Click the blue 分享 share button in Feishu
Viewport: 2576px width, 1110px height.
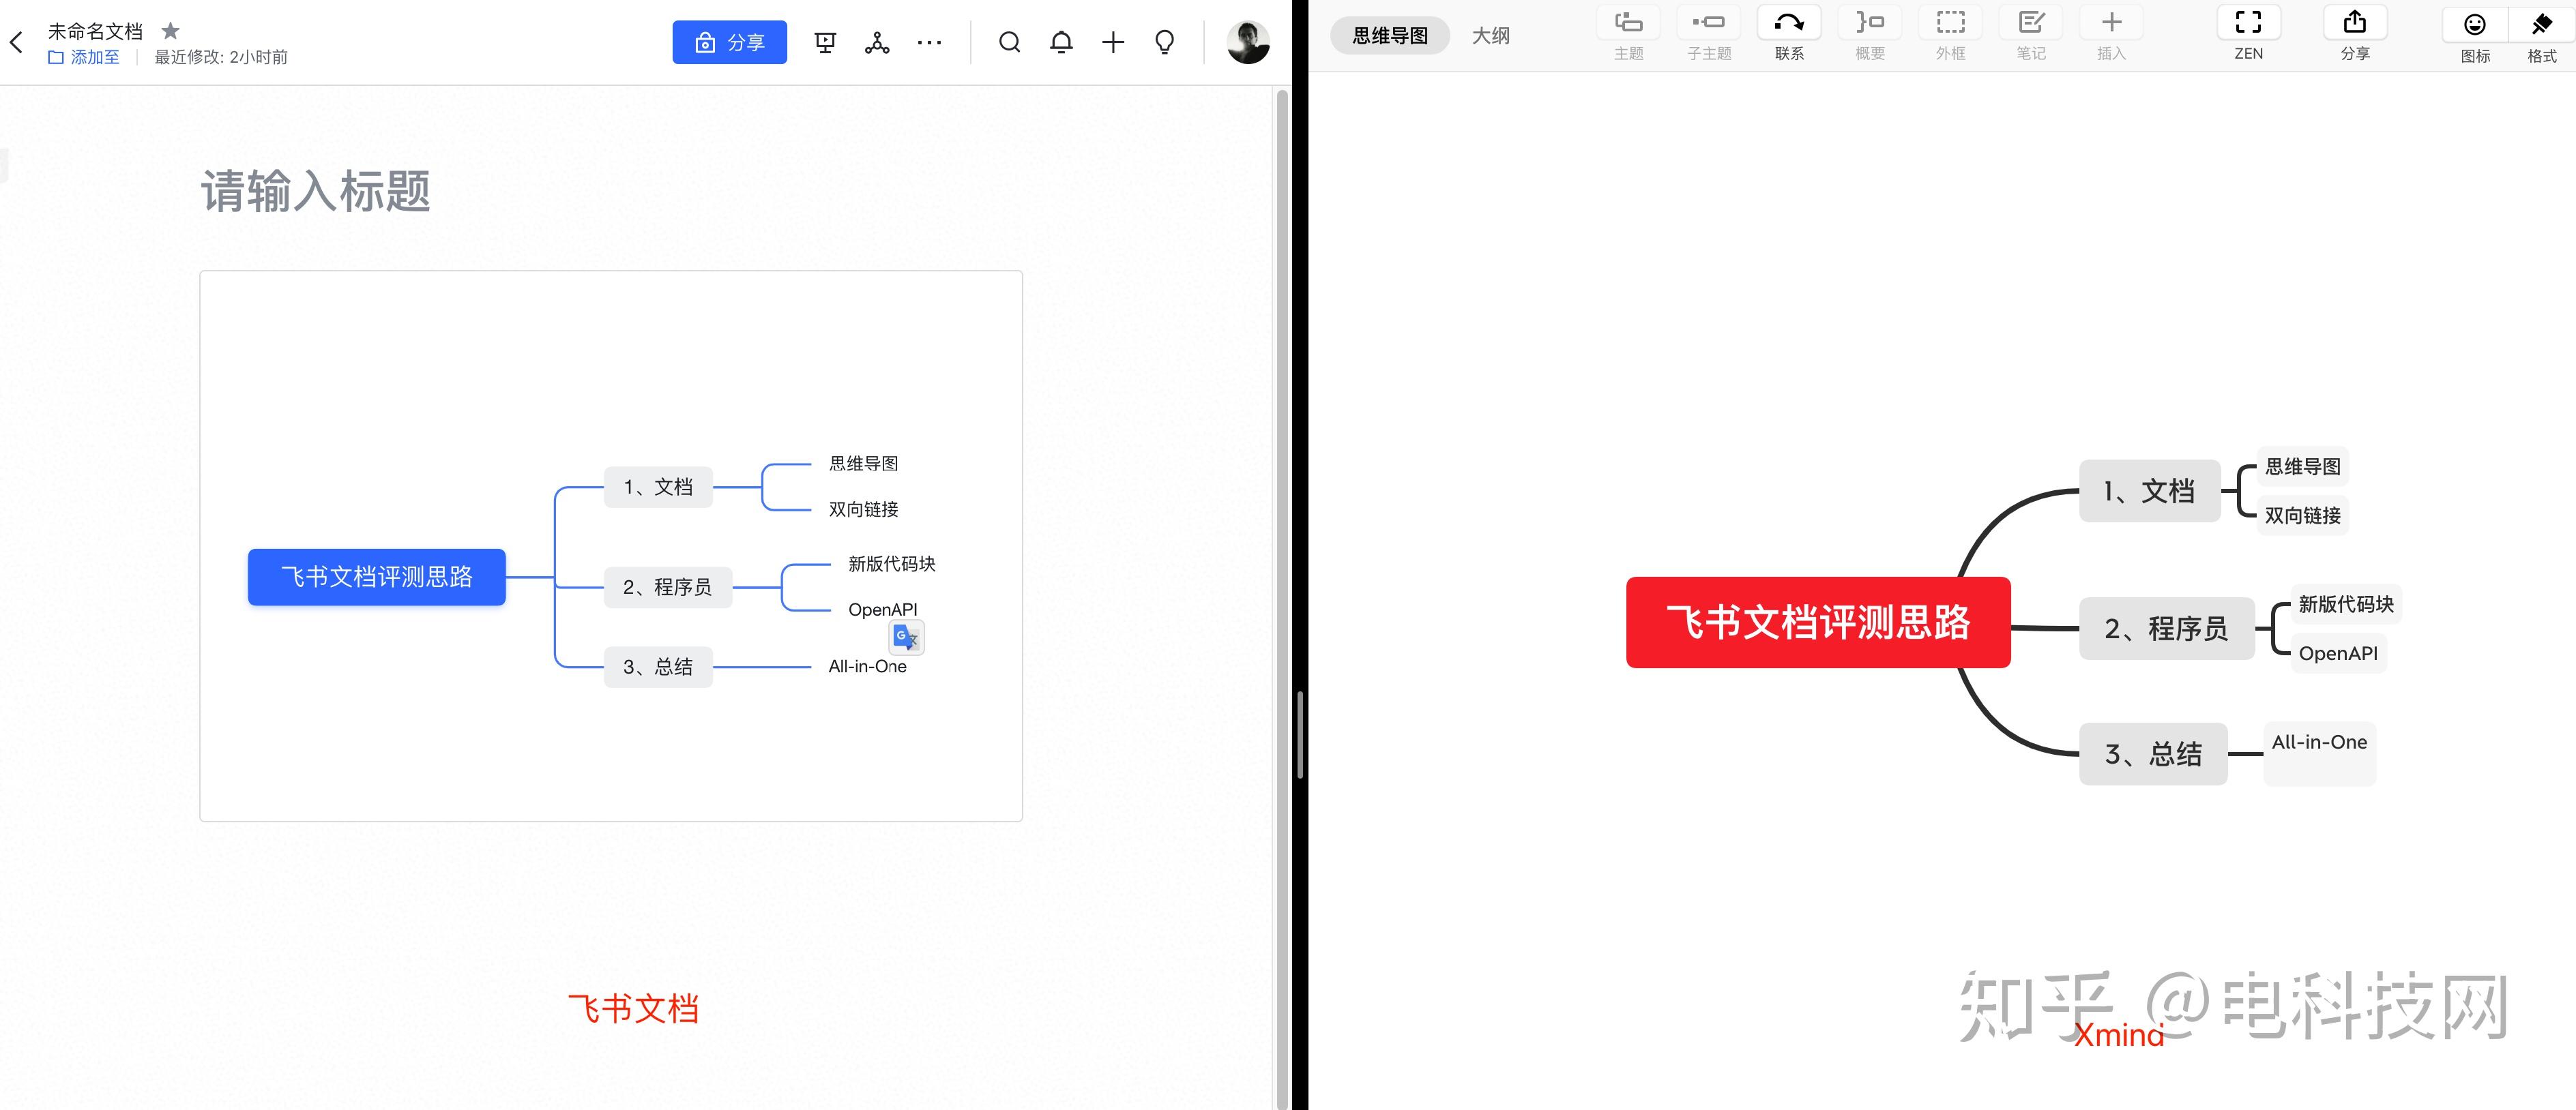(x=729, y=42)
